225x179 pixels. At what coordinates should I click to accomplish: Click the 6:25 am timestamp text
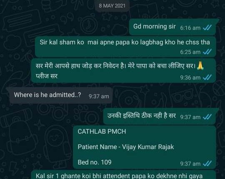point(190,52)
